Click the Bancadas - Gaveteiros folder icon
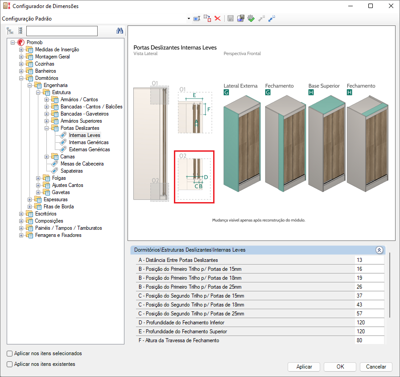Image resolution: width=400 pixels, height=377 pixels. (x=55, y=114)
